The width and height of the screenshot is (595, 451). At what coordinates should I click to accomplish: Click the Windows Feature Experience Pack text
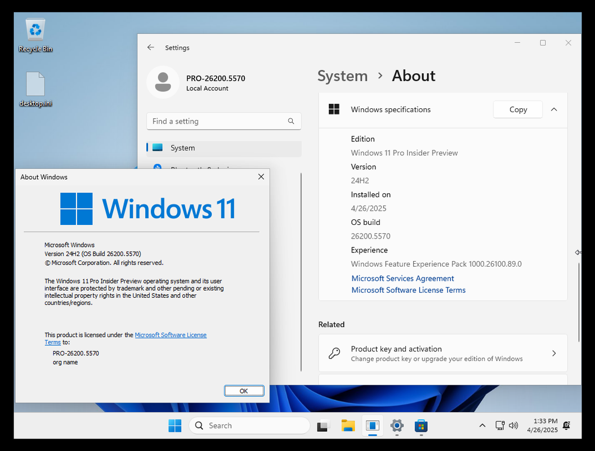click(x=436, y=264)
